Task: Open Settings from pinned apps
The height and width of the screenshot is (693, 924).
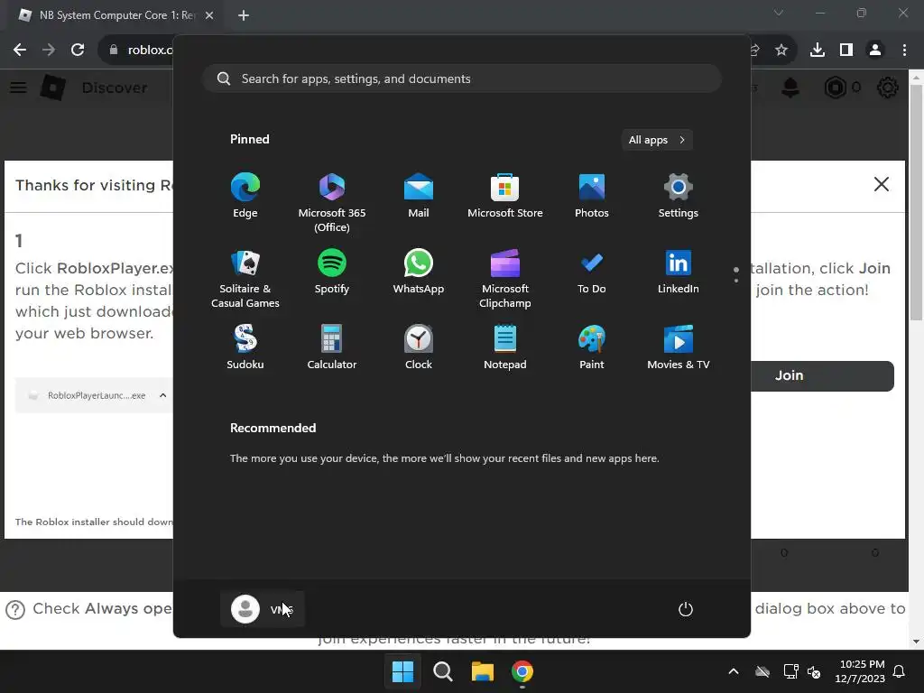Action: [679, 196]
